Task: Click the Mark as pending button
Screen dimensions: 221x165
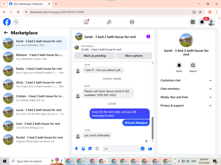Action: (95, 56)
